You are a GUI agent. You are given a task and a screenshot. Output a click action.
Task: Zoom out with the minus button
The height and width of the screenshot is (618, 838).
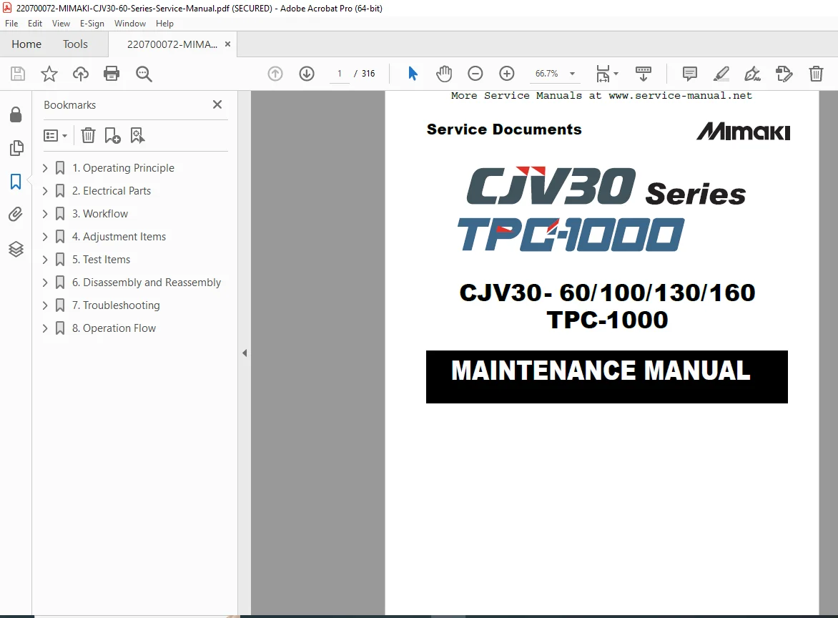pos(475,74)
